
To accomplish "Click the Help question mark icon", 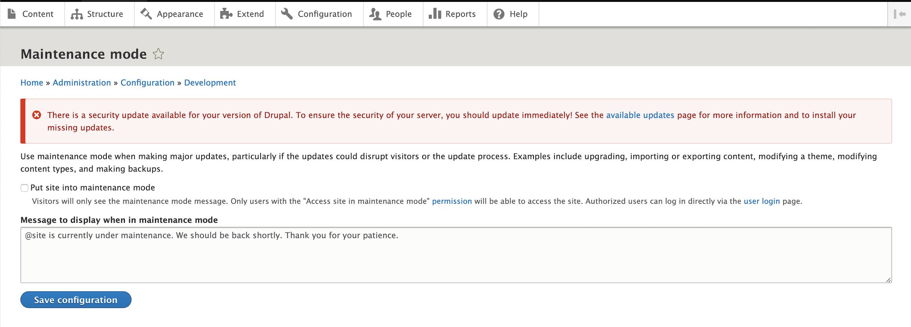I will (499, 14).
